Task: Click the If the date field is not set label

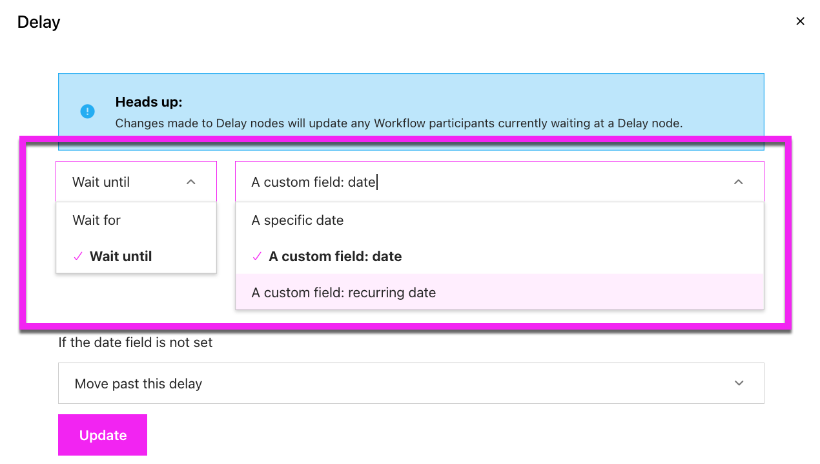Action: point(135,343)
